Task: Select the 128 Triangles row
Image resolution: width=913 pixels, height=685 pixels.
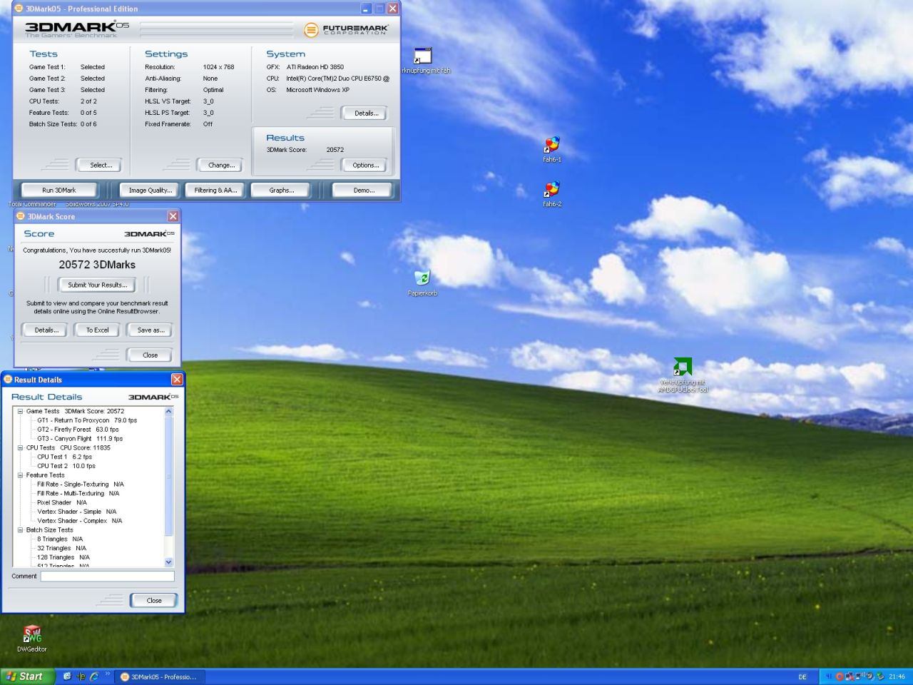Action: click(x=63, y=558)
